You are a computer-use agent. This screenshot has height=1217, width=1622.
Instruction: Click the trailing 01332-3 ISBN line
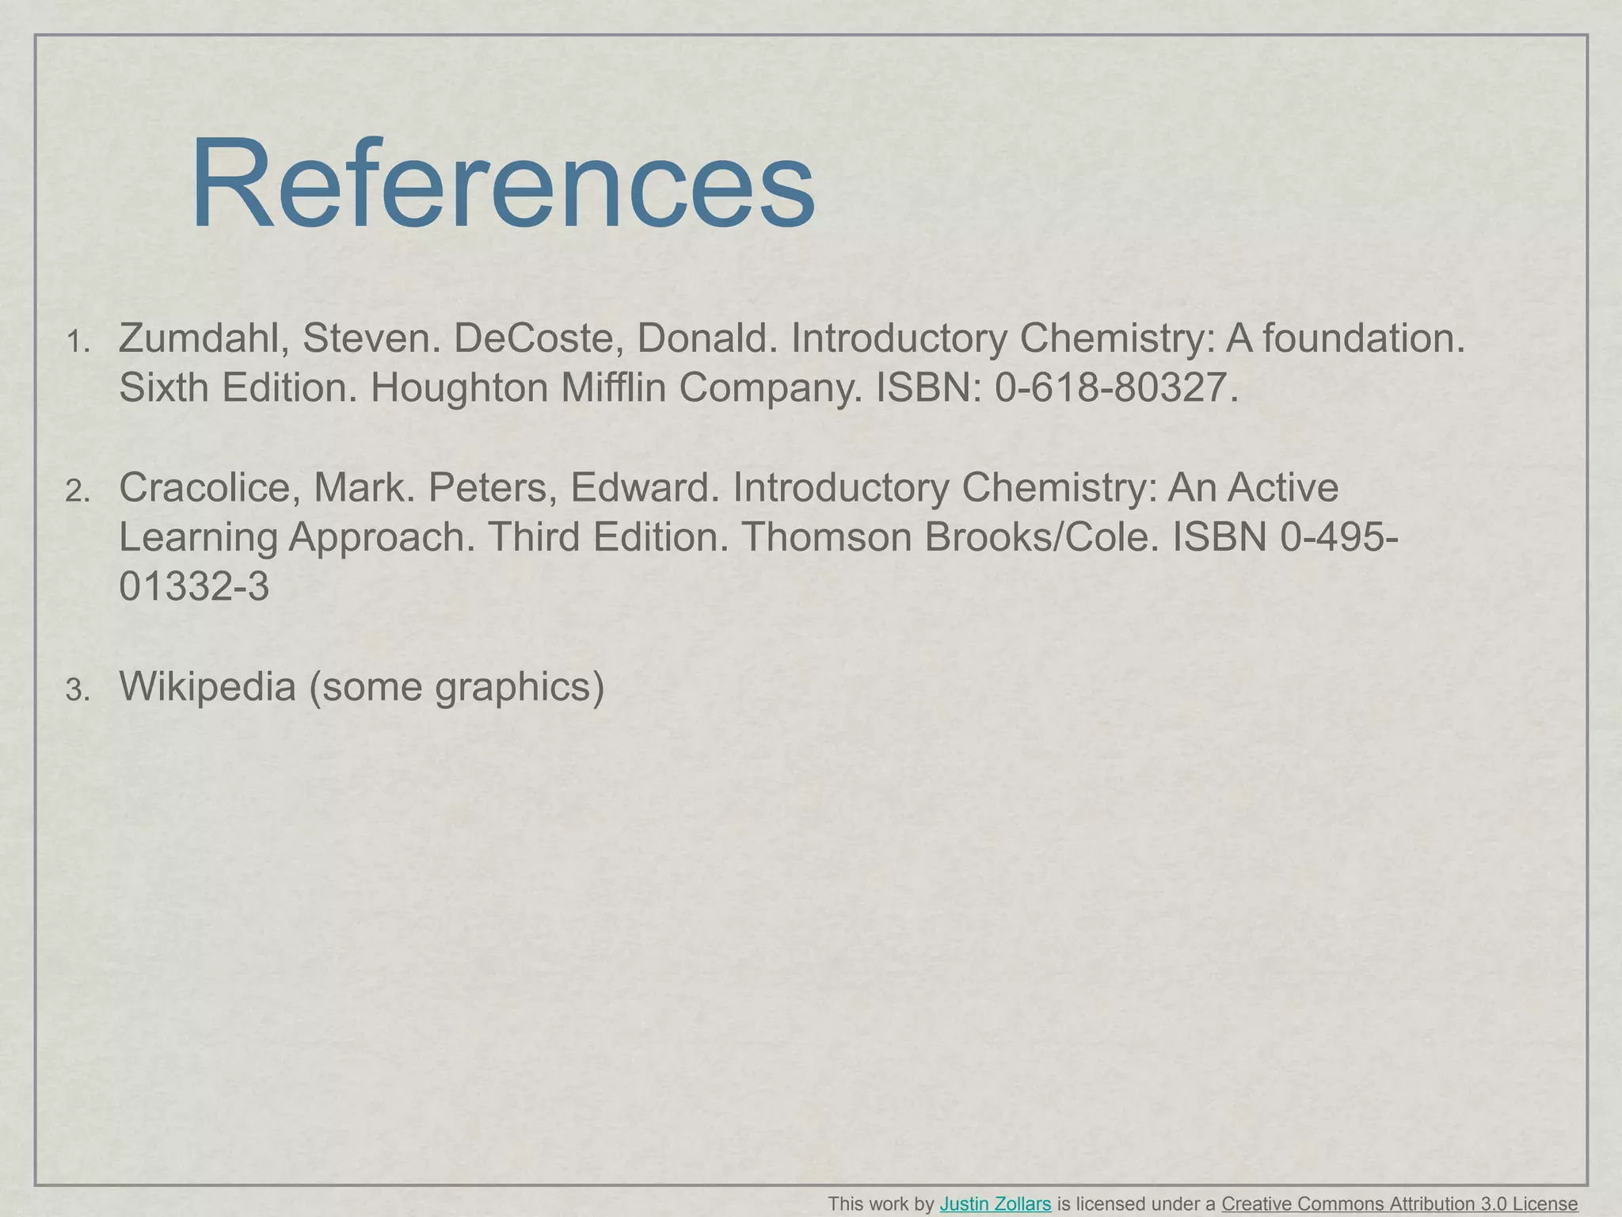click(194, 586)
